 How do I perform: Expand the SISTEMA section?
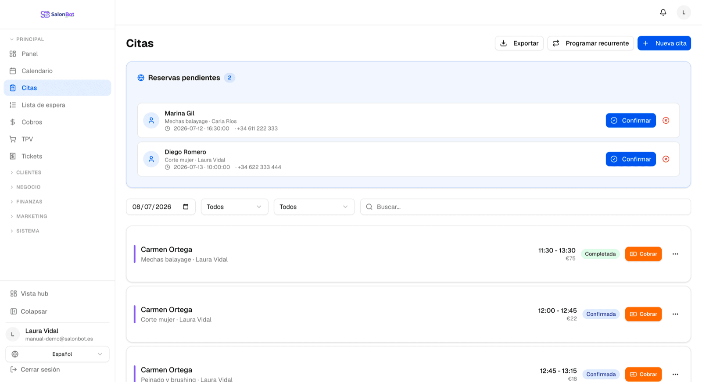[25, 231]
